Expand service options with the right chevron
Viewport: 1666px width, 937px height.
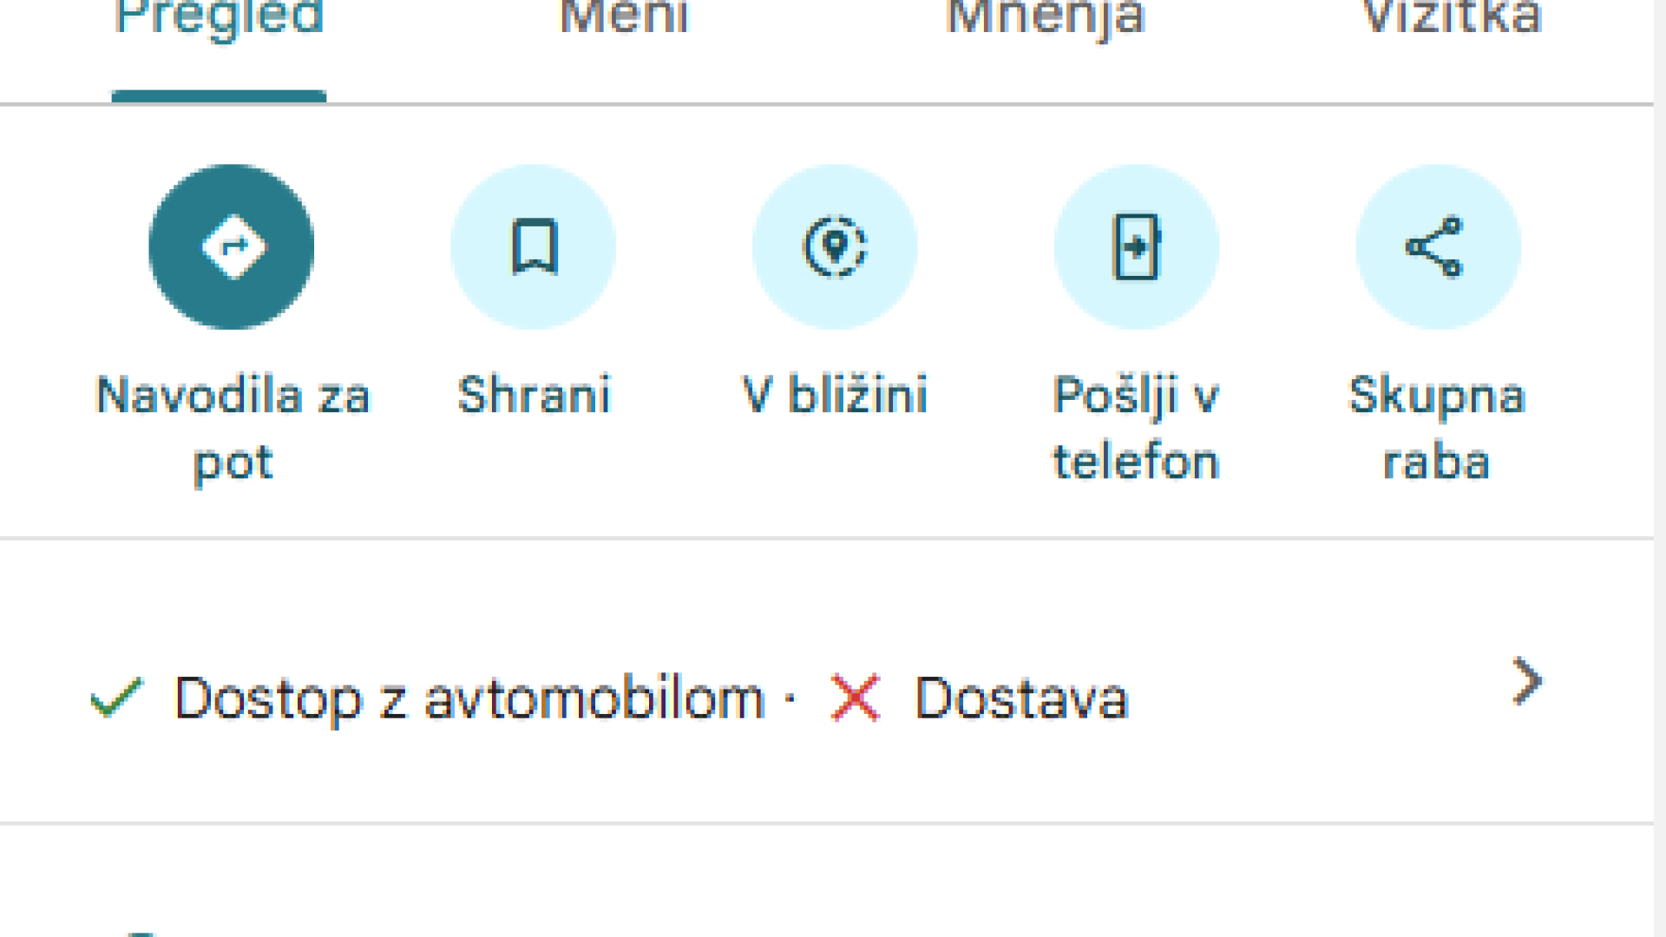[x=1526, y=682]
